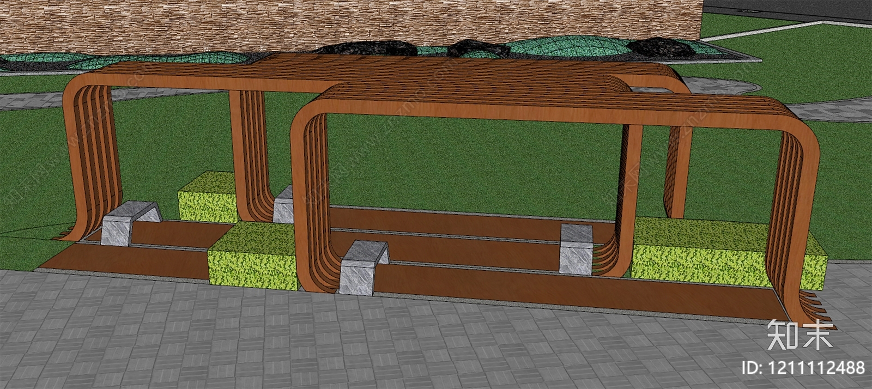The width and height of the screenshot is (872, 389).
Task: Click the back-left hedge box
Action: (x=208, y=198)
